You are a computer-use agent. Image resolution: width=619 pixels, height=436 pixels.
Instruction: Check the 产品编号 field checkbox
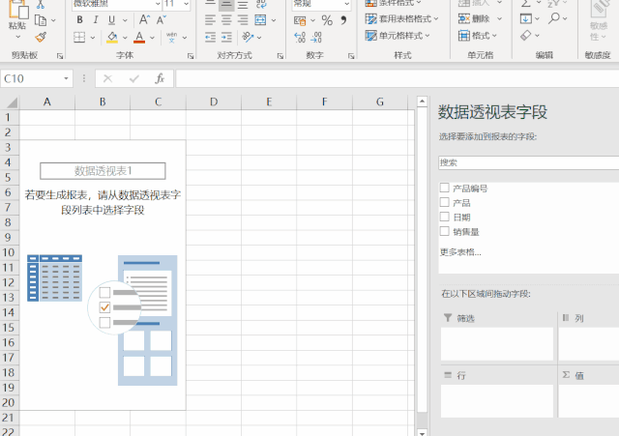[x=445, y=188]
